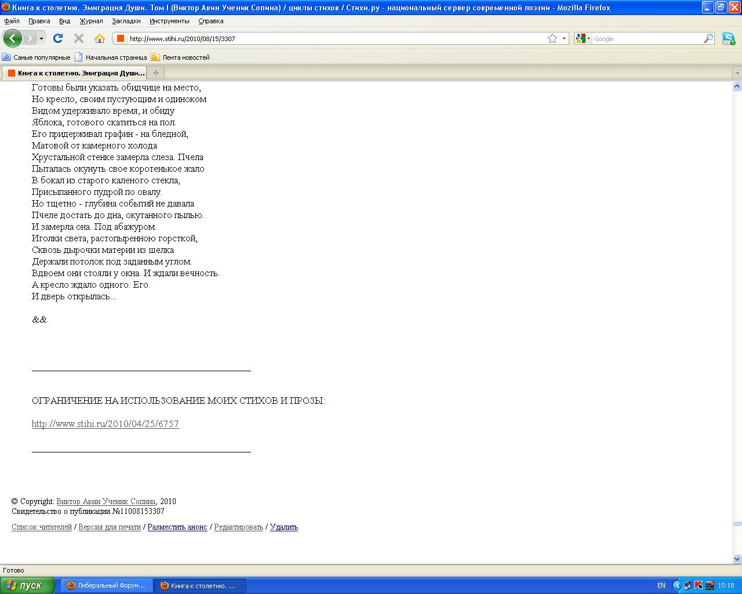Expand hidden tray icons with the arrow

pos(678,586)
